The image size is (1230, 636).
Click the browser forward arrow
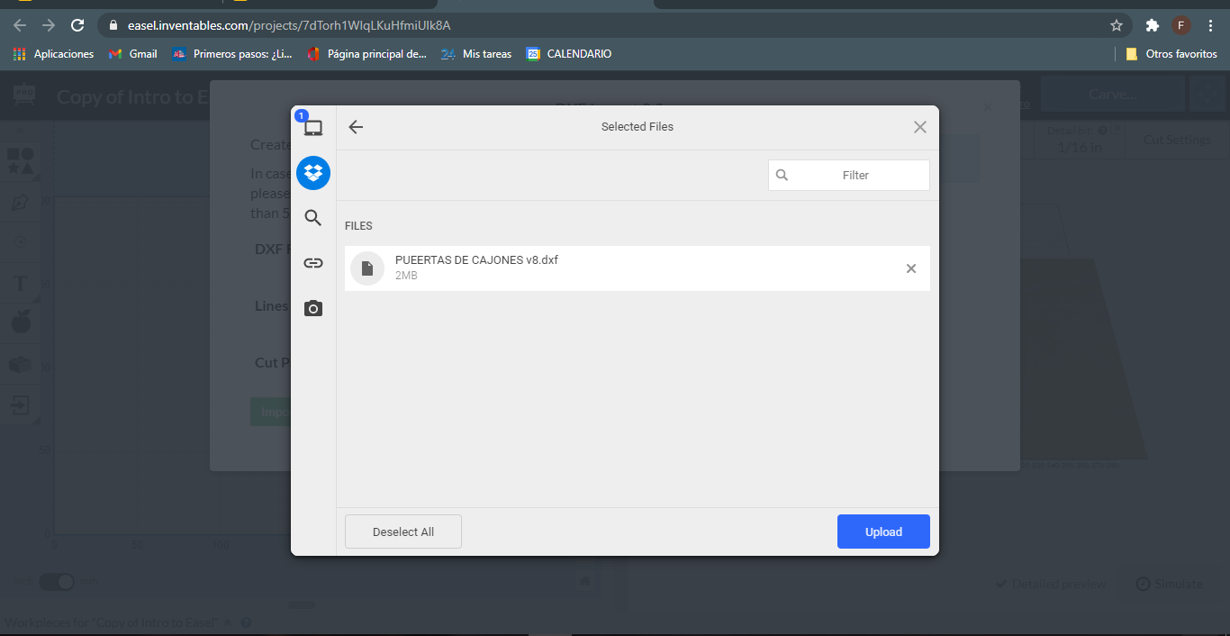pyautogui.click(x=49, y=25)
